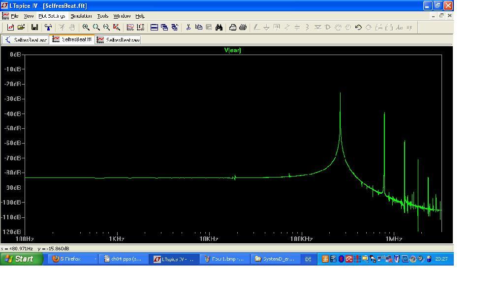Click the Open file folder icon
Screen dimensions: 504x295
point(21,28)
